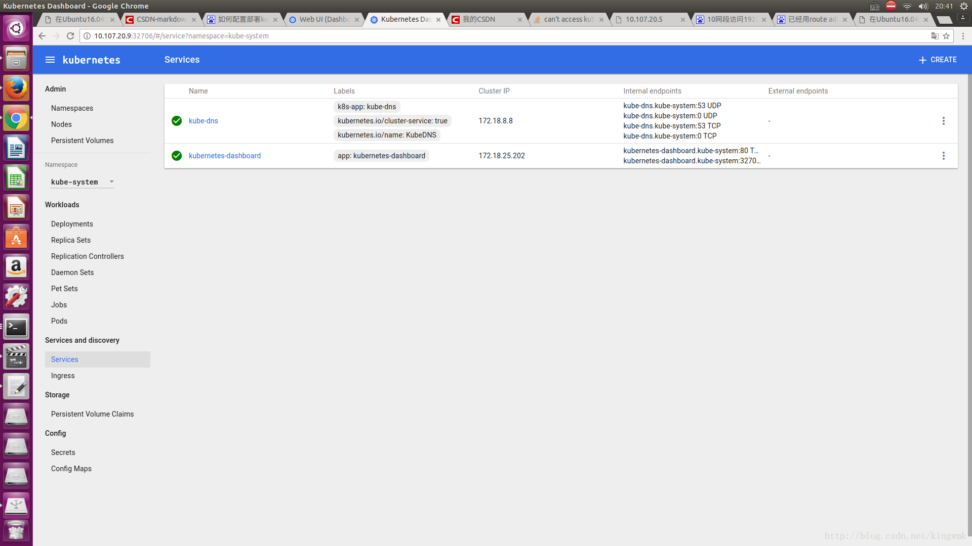Open the kube-dns service link

[x=204, y=121]
